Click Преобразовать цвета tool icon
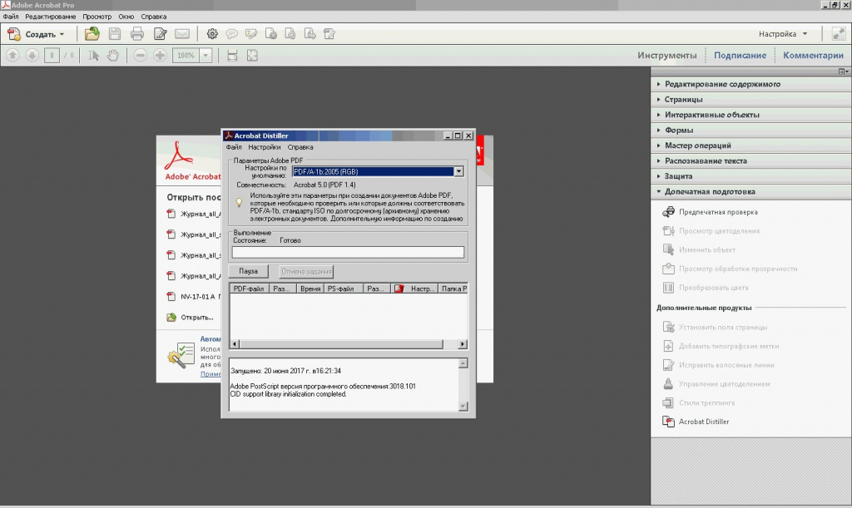 [668, 288]
